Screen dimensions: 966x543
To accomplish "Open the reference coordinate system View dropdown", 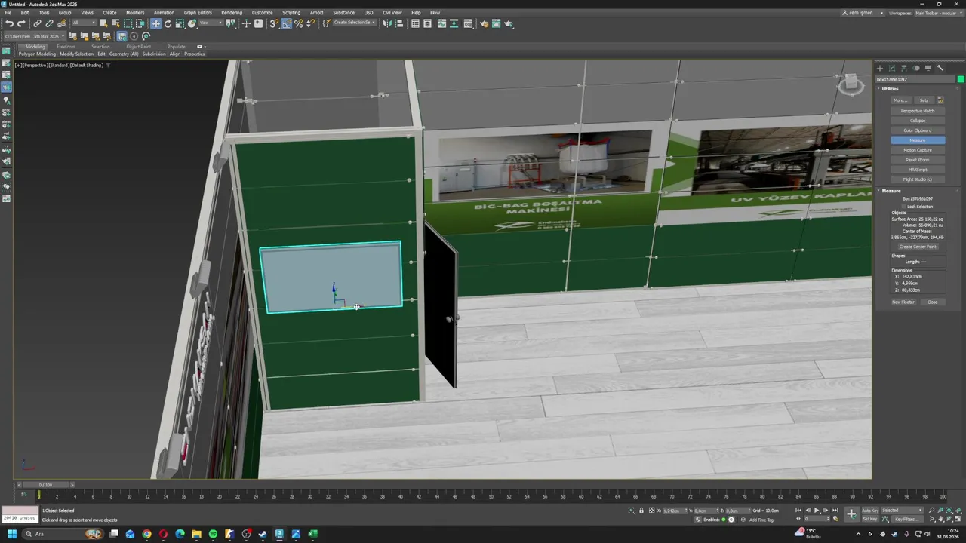I will click(x=211, y=23).
